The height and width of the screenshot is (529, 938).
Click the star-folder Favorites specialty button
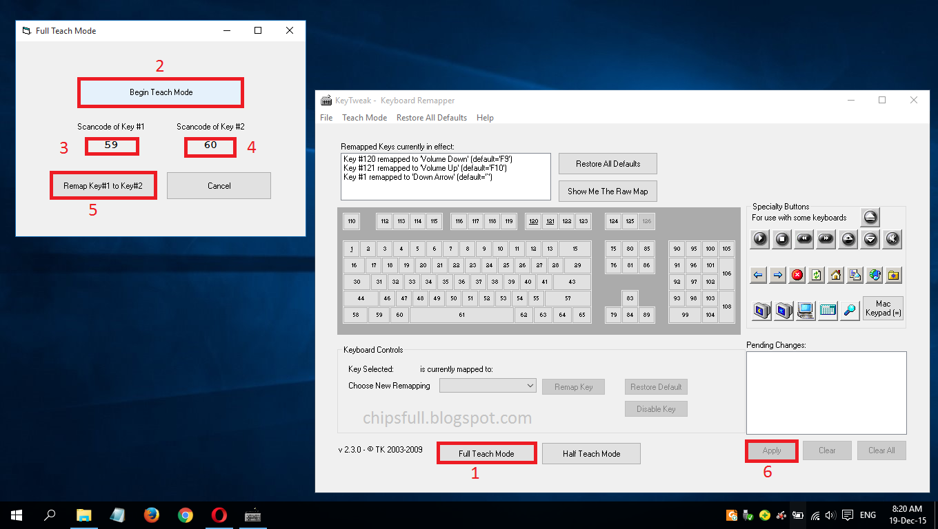894,275
